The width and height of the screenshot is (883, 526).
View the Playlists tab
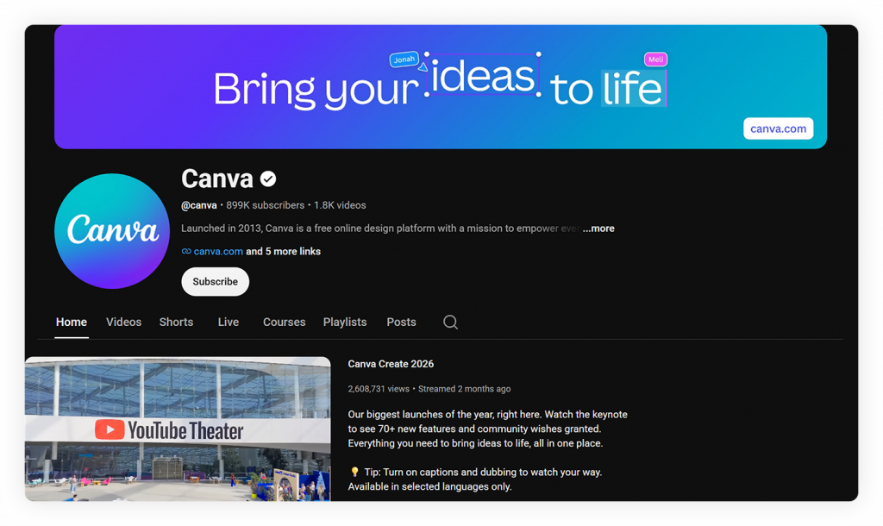(345, 322)
